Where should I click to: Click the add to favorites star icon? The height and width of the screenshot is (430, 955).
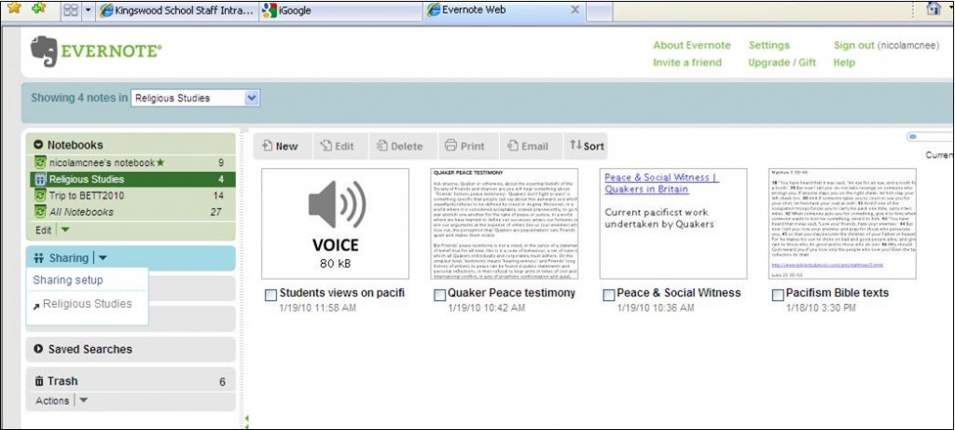tap(38, 8)
